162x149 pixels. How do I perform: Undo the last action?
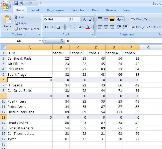click(22, 3)
